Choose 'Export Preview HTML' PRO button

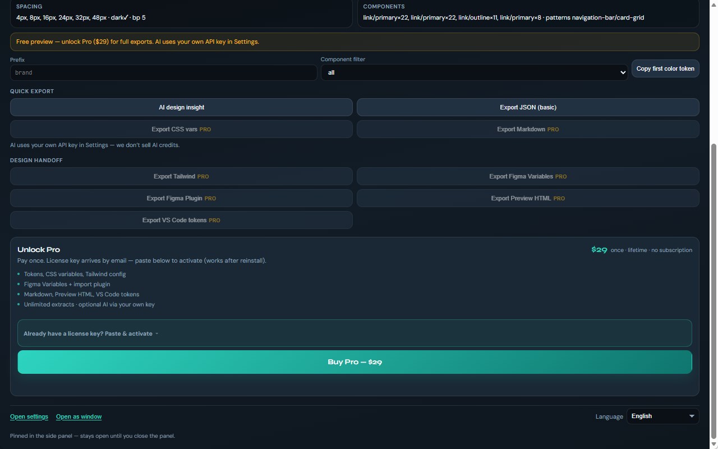(x=528, y=198)
